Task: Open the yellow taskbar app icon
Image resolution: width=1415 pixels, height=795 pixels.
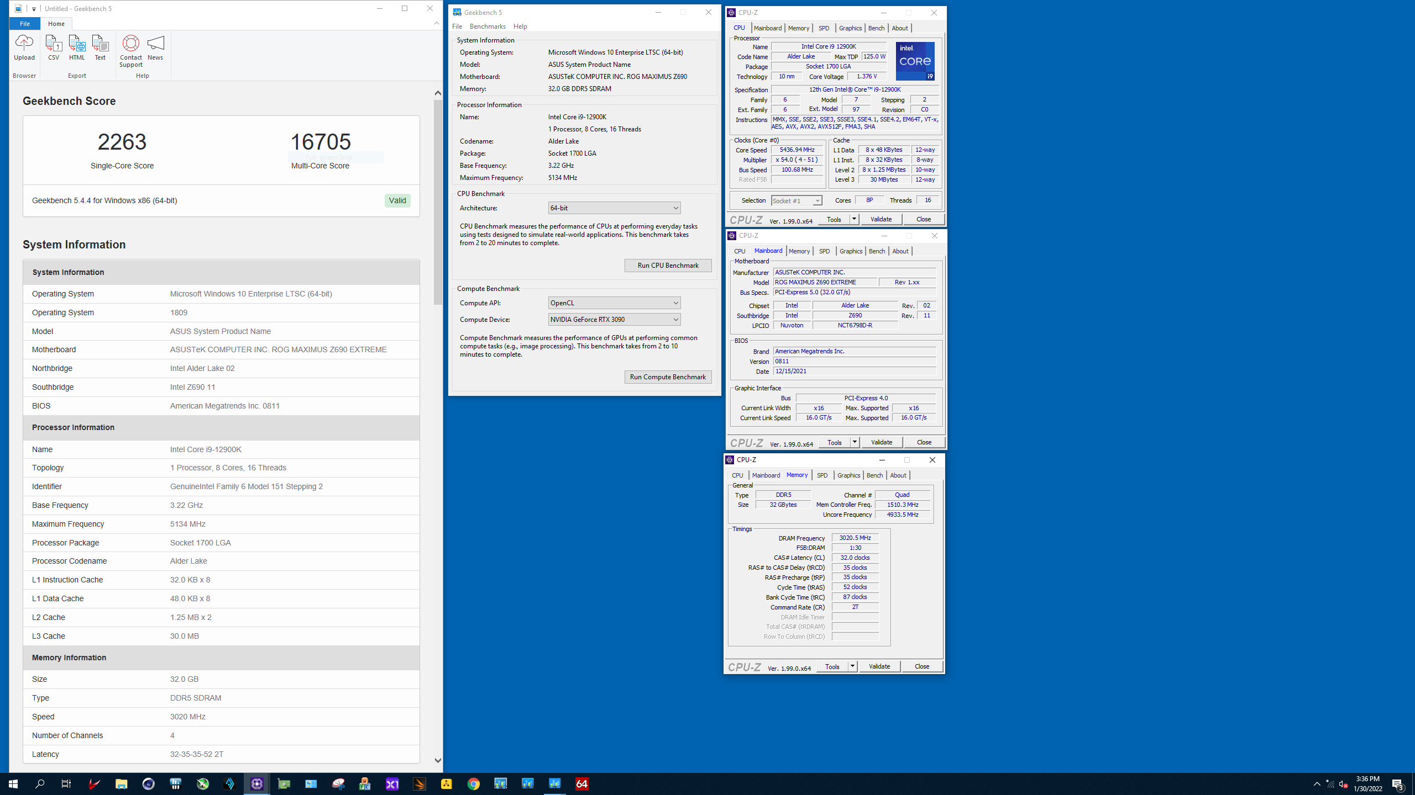Action: [x=446, y=783]
